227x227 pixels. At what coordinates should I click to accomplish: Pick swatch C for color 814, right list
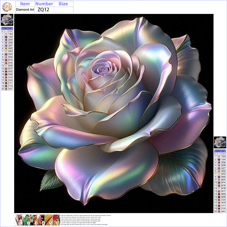click(219, 182)
